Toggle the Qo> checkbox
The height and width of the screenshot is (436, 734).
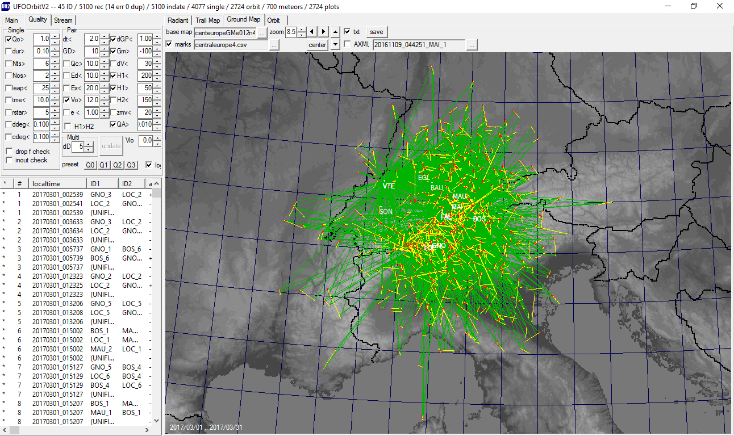(x=9, y=39)
